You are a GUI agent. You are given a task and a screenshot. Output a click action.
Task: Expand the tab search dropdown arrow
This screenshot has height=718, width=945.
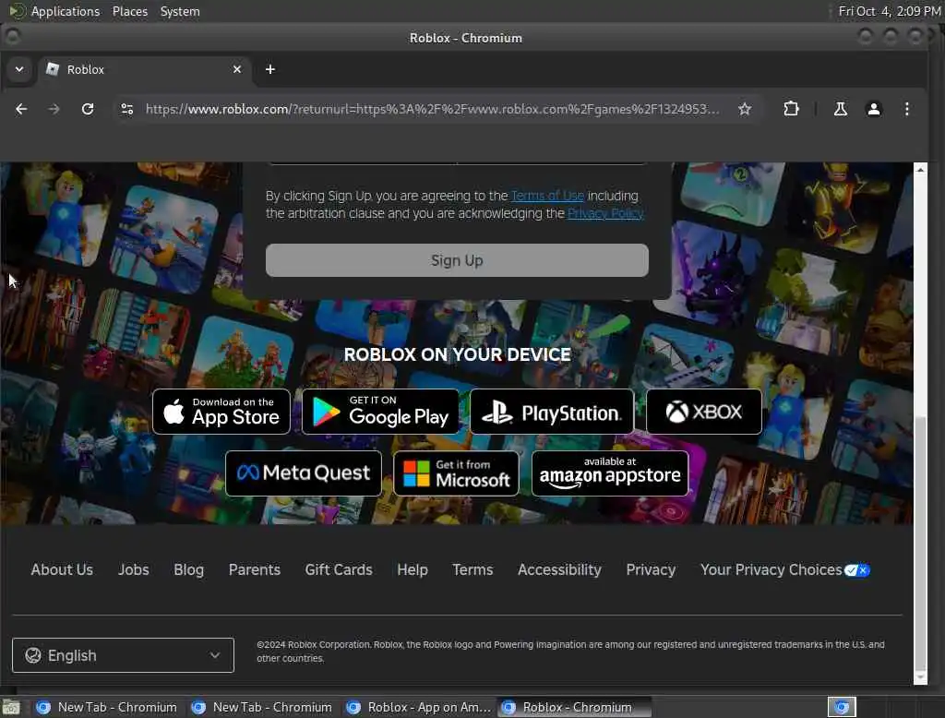coord(19,69)
